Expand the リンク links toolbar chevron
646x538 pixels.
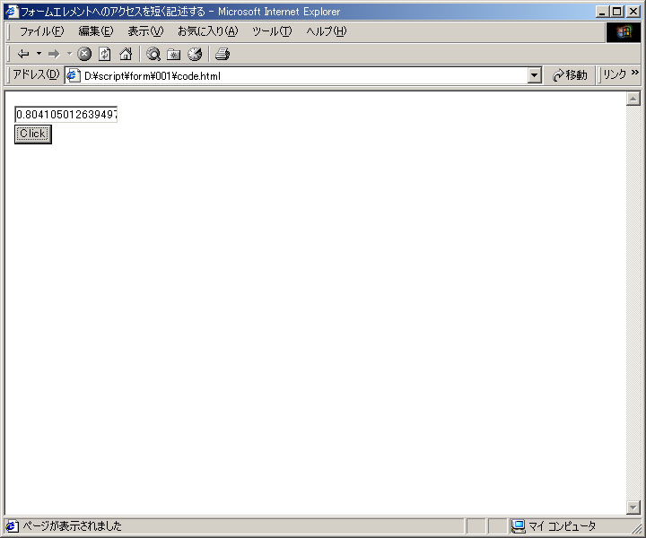tap(635, 73)
